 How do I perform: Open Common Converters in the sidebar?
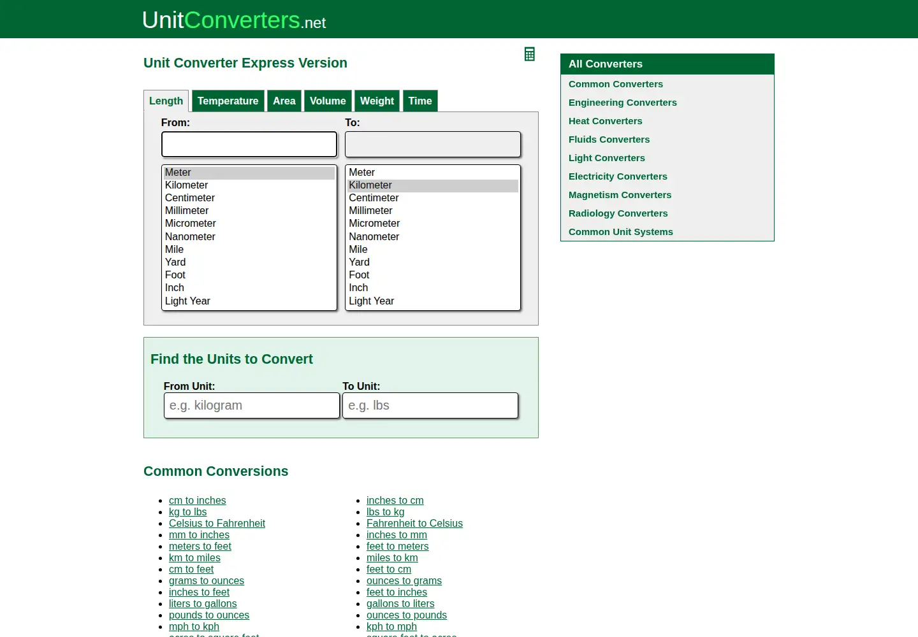616,84
